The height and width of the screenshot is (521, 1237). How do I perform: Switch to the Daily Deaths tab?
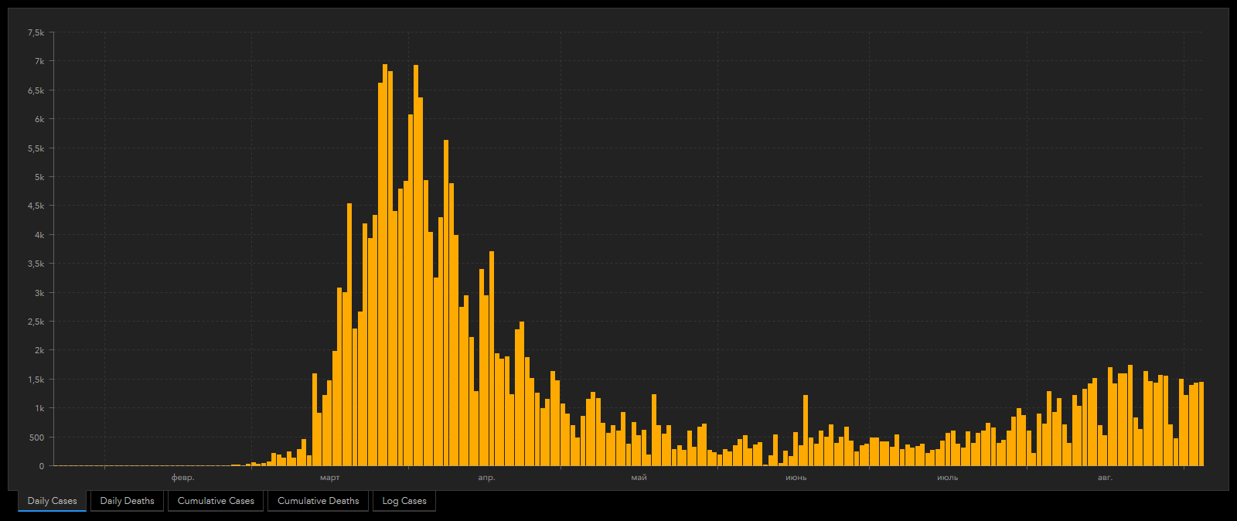click(127, 501)
